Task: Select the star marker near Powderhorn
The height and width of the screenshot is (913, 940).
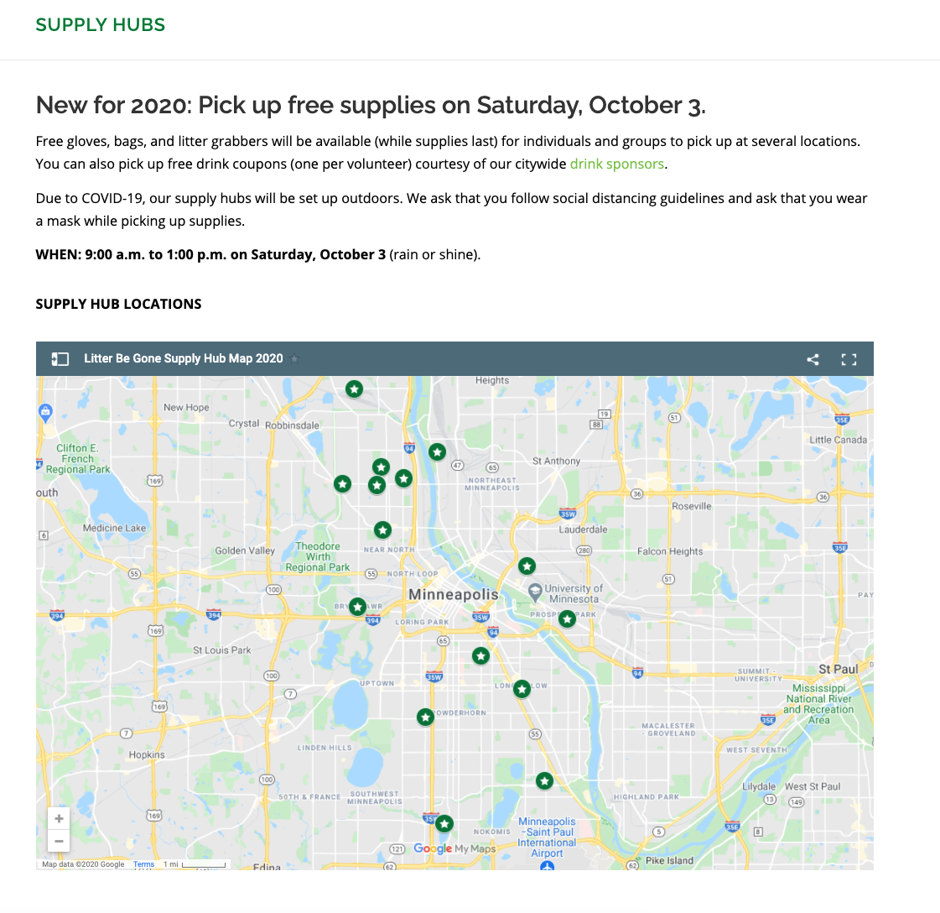Action: pos(426,717)
